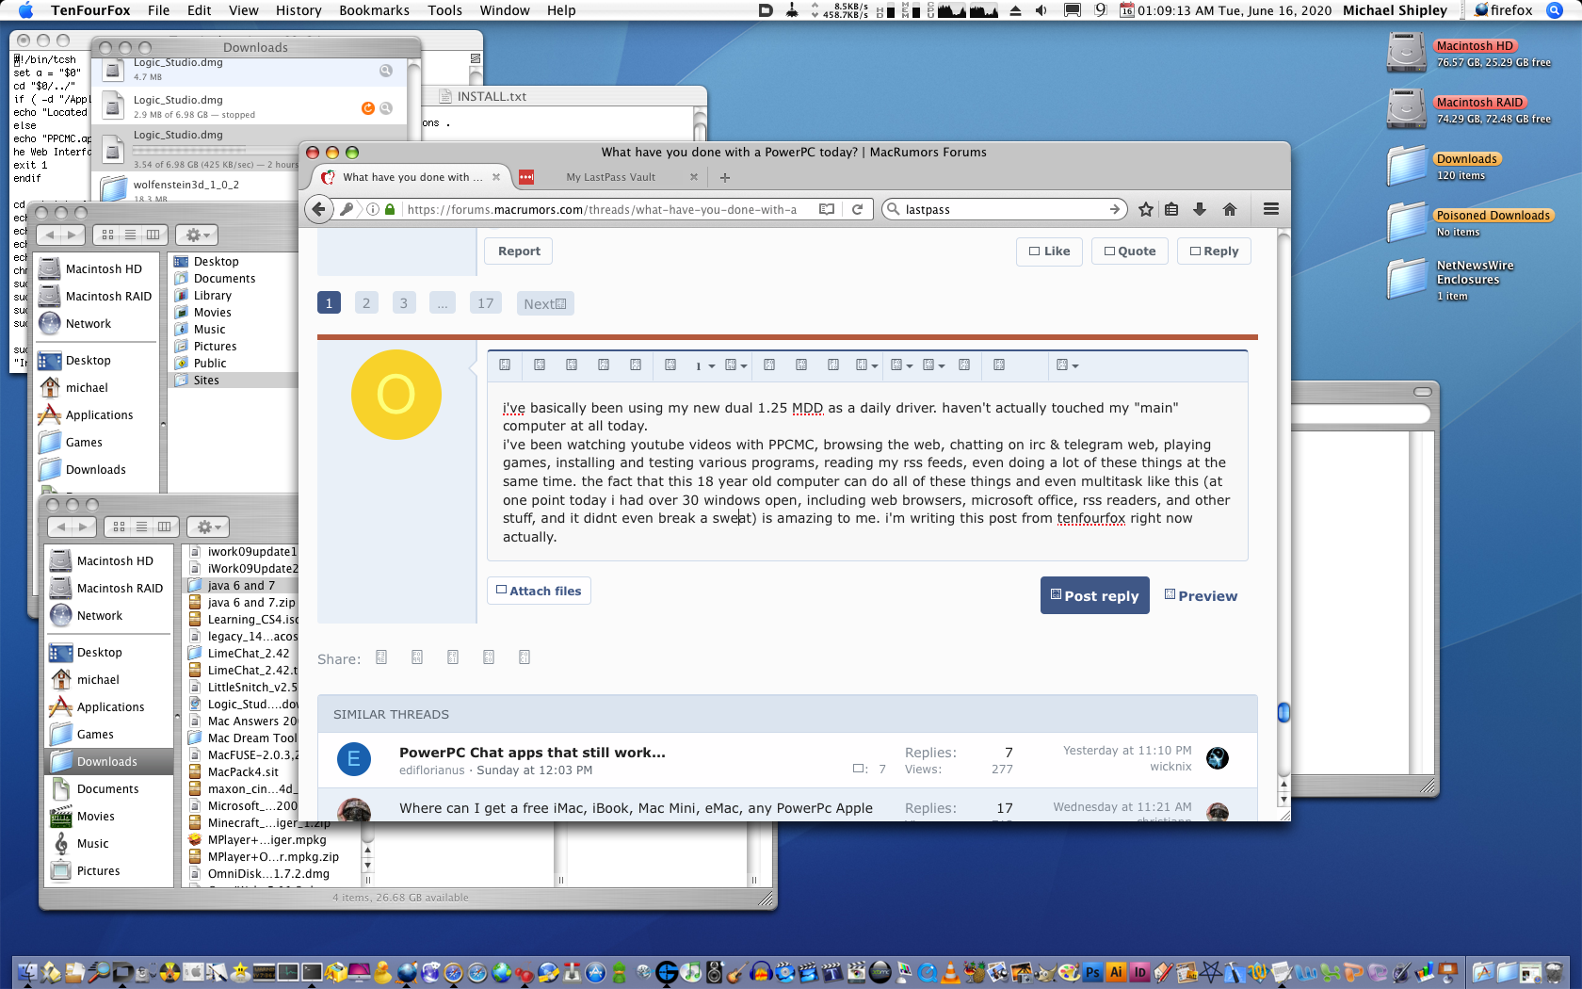The width and height of the screenshot is (1582, 989).
Task: Click the Quote button
Action: (x=1130, y=251)
